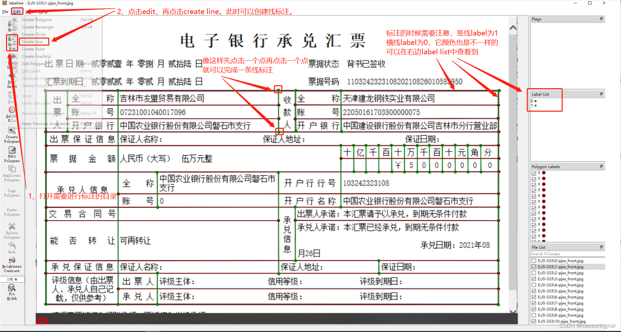The height and width of the screenshot is (332, 621).
Task: Toggle the second checkbox in Polygon Labels
Action: coord(534,179)
